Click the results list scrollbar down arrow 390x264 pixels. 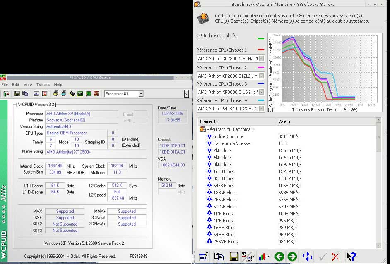click(378, 246)
